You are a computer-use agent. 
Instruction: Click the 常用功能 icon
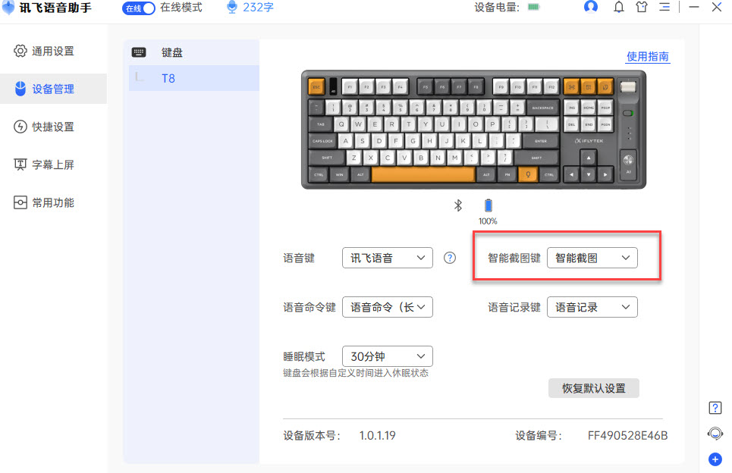coord(20,202)
